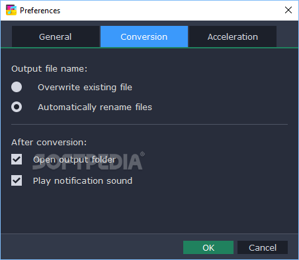Choose Automatically rename files radio button
The image size is (299, 260).
[x=17, y=107]
